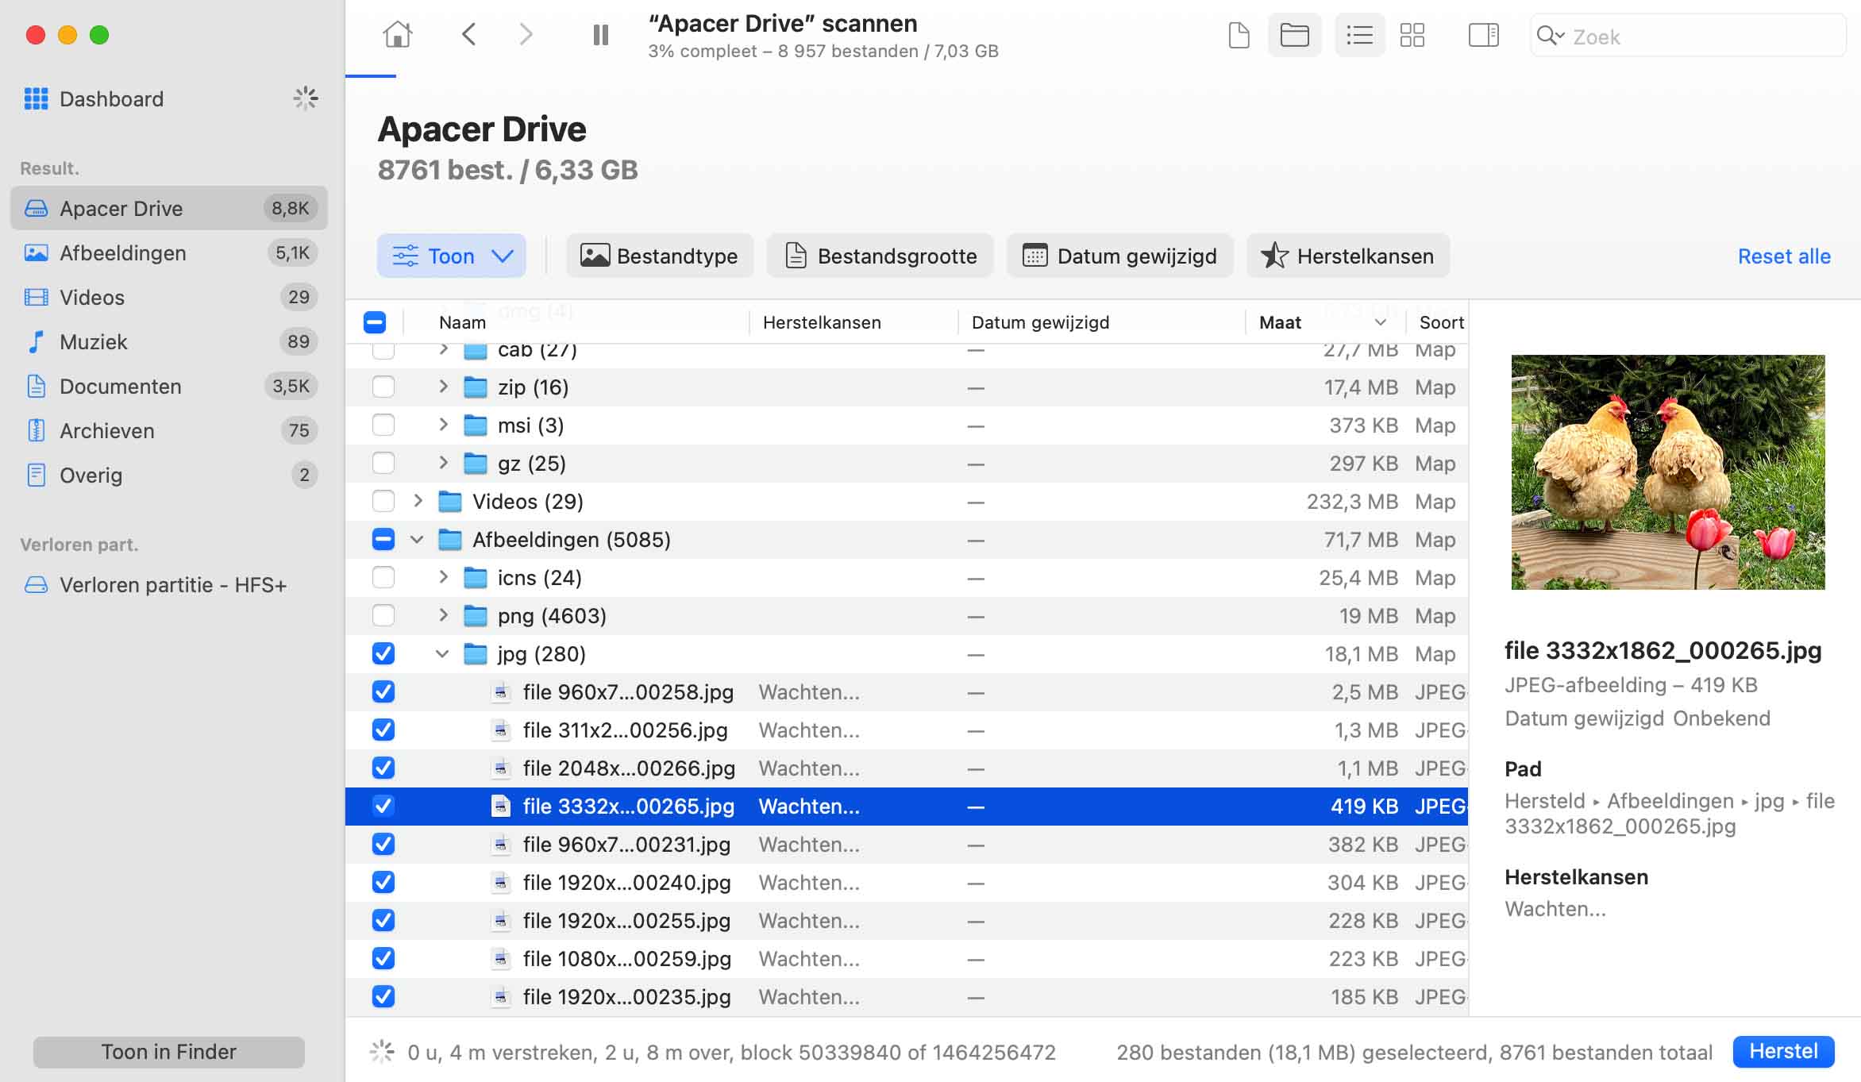
Task: Open the Toon filter dropdown
Action: [451, 256]
